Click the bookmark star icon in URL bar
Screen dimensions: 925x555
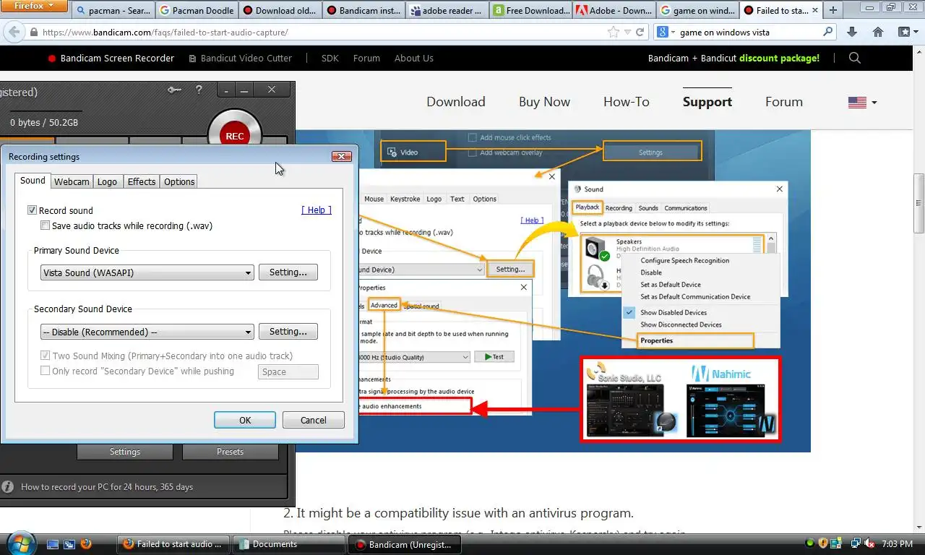point(614,32)
